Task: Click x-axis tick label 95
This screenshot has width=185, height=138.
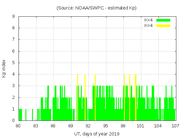Action: [x=106, y=126]
